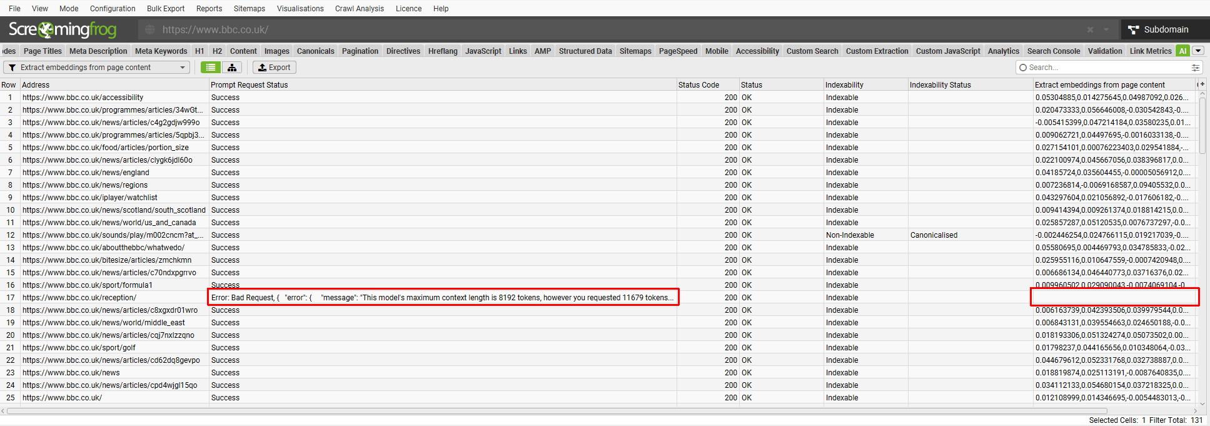Open the Licence menu

408,9
